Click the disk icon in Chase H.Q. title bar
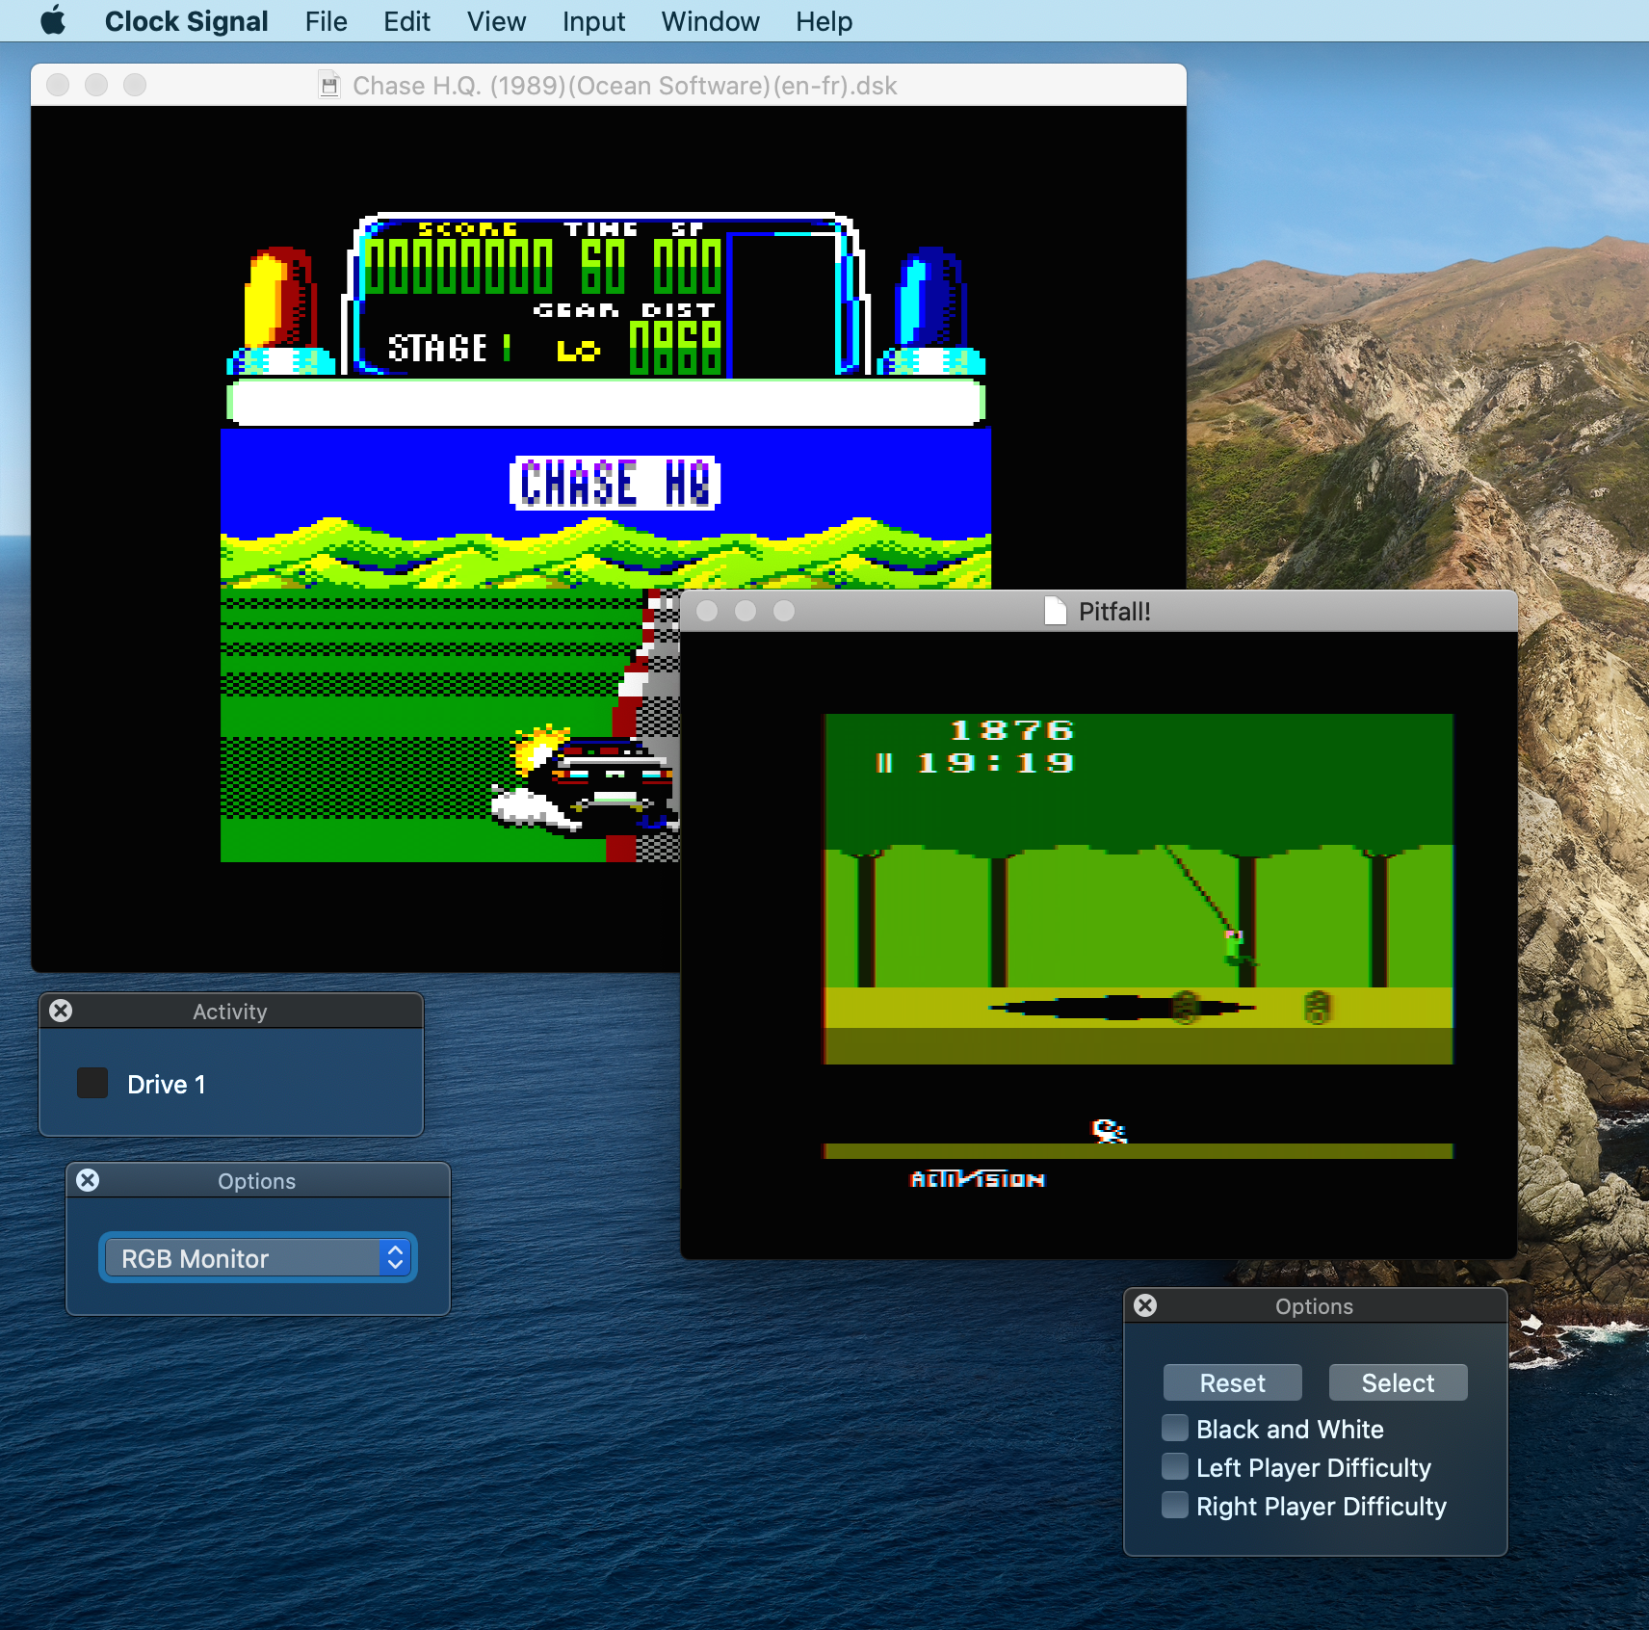 point(329,85)
